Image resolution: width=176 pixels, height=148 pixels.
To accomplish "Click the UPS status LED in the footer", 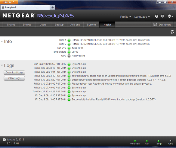I will coord(171,141).
